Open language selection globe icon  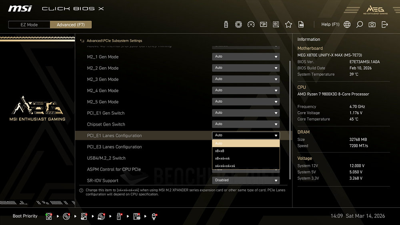click(x=347, y=24)
